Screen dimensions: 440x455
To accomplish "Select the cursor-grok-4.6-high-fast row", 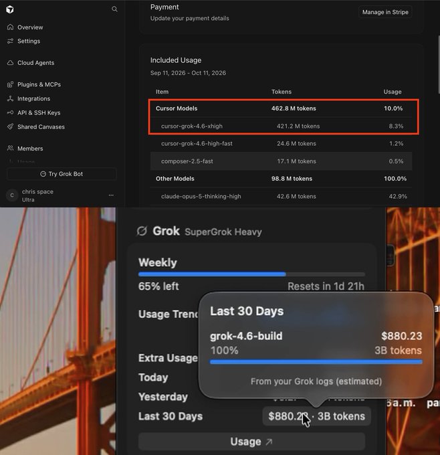I will pos(281,144).
